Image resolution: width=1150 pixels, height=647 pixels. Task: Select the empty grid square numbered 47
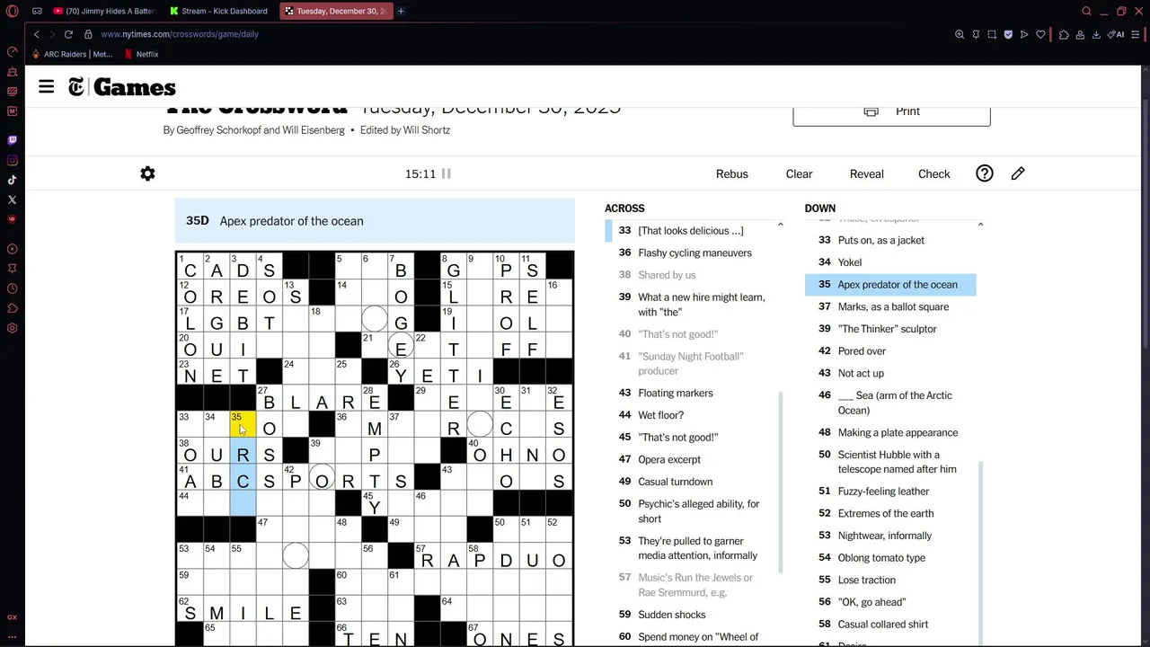coord(269,528)
